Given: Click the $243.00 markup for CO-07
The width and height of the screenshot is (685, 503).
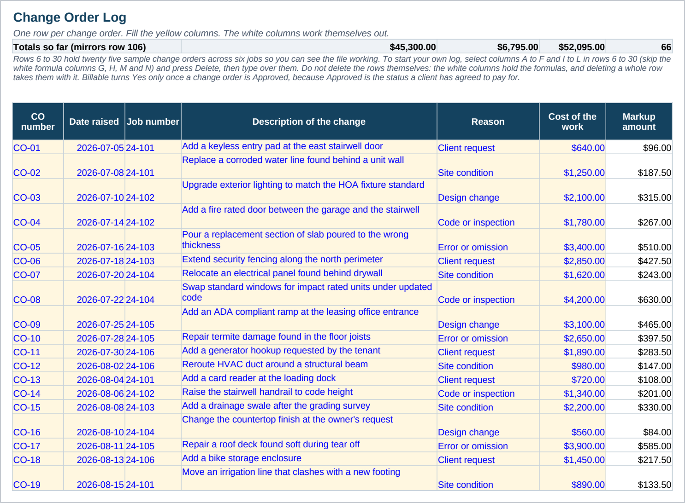Looking at the screenshot, I should point(639,274).
